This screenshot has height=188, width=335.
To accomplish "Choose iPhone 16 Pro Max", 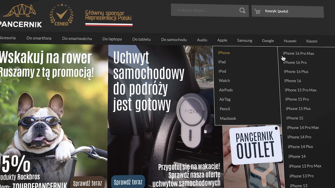I will 298,53.
